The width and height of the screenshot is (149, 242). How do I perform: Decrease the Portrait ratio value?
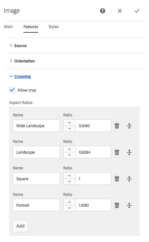tap(69, 208)
